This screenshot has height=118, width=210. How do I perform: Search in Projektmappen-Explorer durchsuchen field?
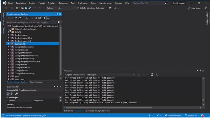[32, 22]
